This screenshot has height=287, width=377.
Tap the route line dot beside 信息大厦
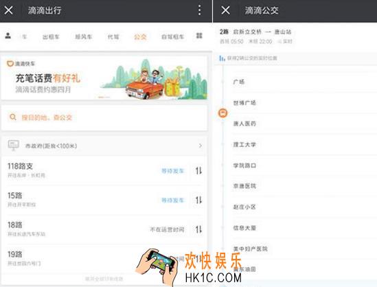pyautogui.click(x=223, y=228)
